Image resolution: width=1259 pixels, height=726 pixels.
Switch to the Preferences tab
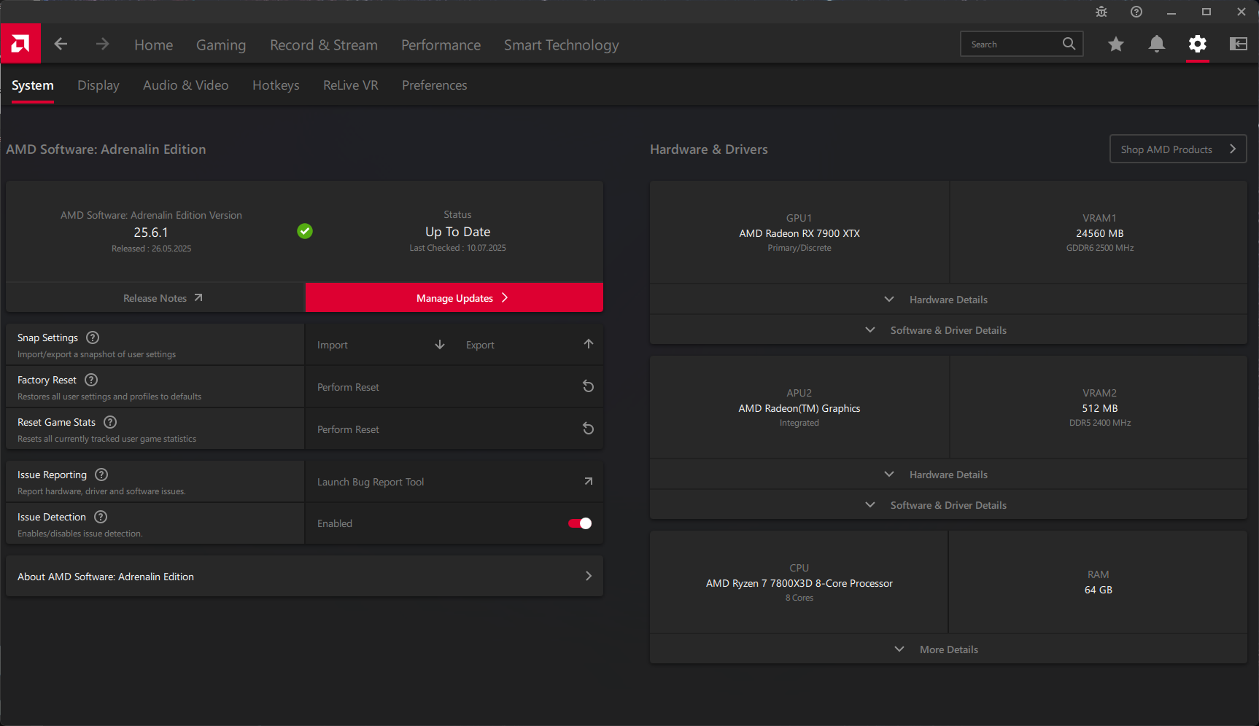coord(435,85)
